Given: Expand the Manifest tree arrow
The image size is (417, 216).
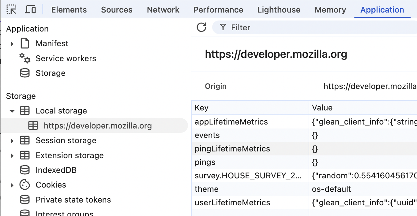Looking at the screenshot, I should [x=12, y=44].
